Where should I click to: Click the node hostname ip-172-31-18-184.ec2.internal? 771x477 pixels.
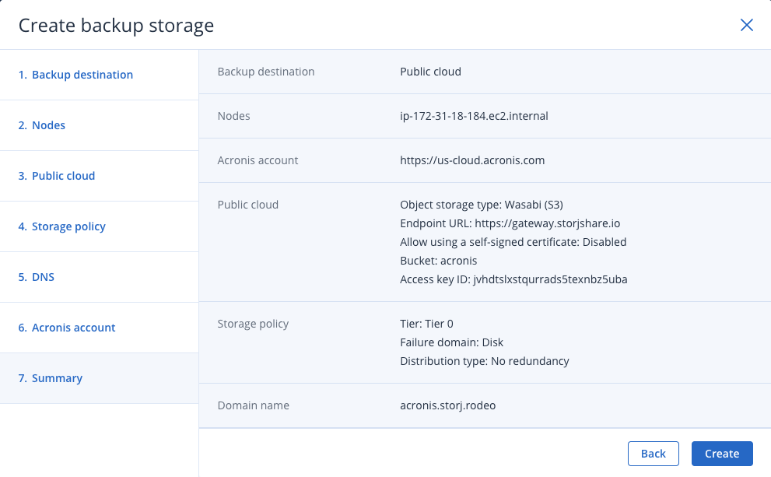[474, 116]
